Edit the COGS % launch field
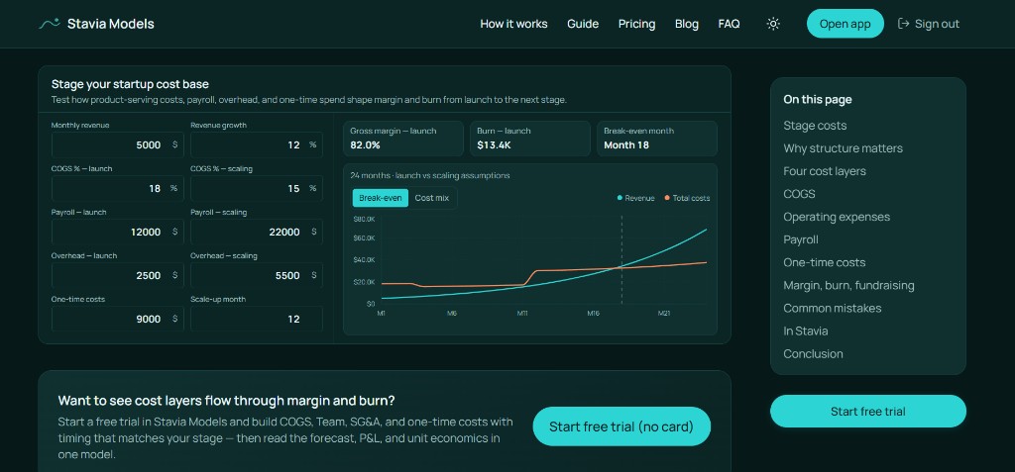The height and width of the screenshot is (472, 1015). 117,188
